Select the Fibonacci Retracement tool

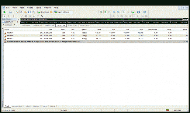click(30, 16)
